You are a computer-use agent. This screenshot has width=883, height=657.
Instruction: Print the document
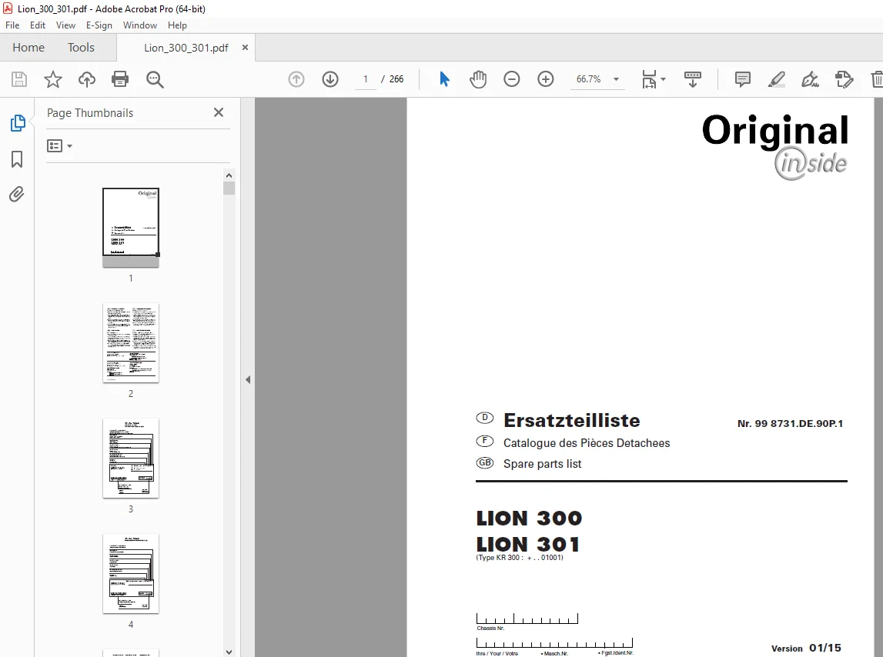120,79
